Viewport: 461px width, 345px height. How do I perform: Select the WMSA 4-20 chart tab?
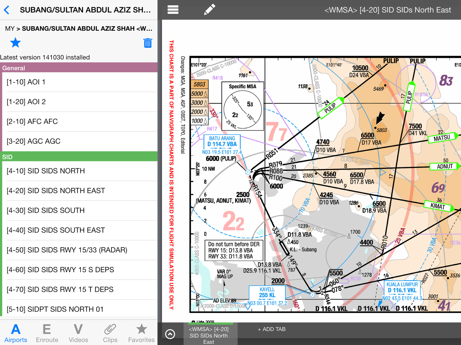pyautogui.click(x=209, y=335)
